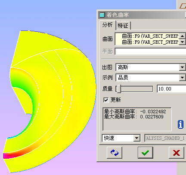This screenshot has height=175, width=186.
Task: Click the 平面 input field
Action: tap(151, 51)
